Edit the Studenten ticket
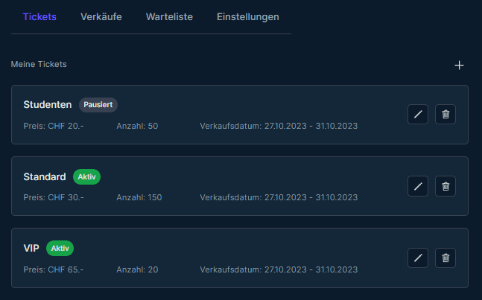This screenshot has height=300, width=482. 418,115
